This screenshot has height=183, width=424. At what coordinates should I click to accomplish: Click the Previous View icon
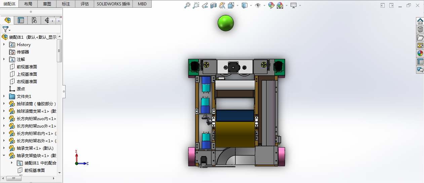[x=204, y=5]
